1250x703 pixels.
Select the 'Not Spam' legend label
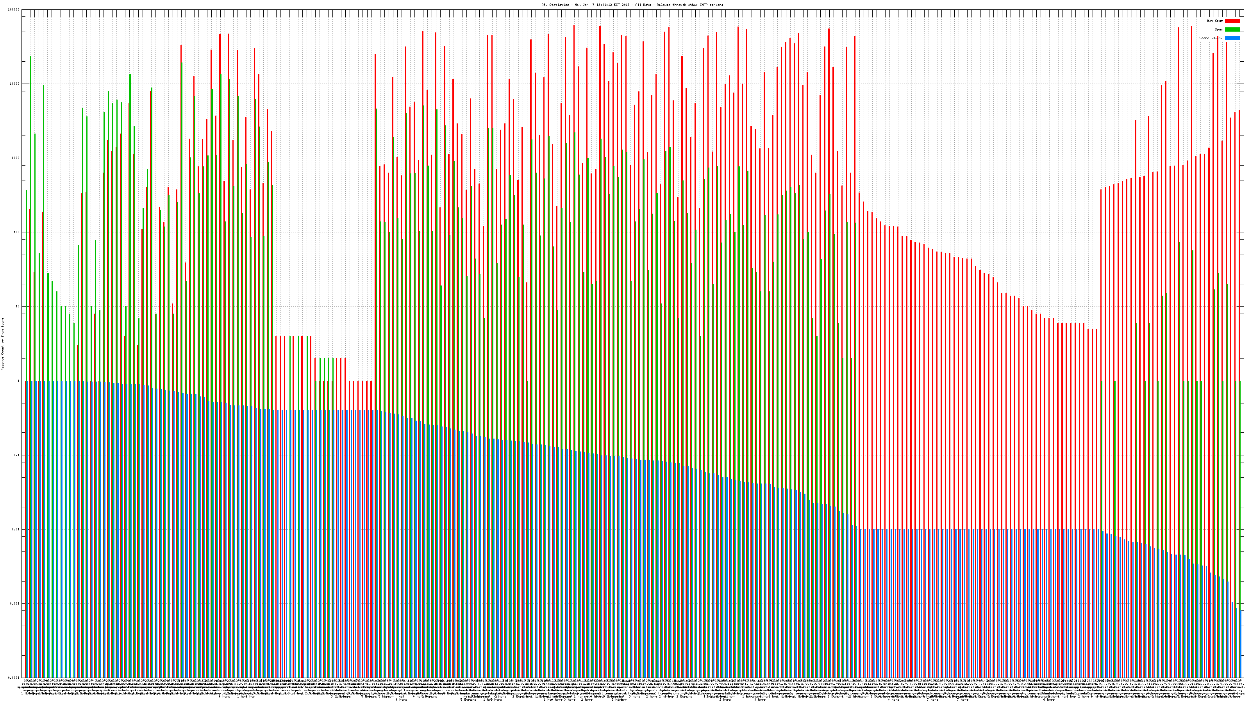click(x=1215, y=21)
